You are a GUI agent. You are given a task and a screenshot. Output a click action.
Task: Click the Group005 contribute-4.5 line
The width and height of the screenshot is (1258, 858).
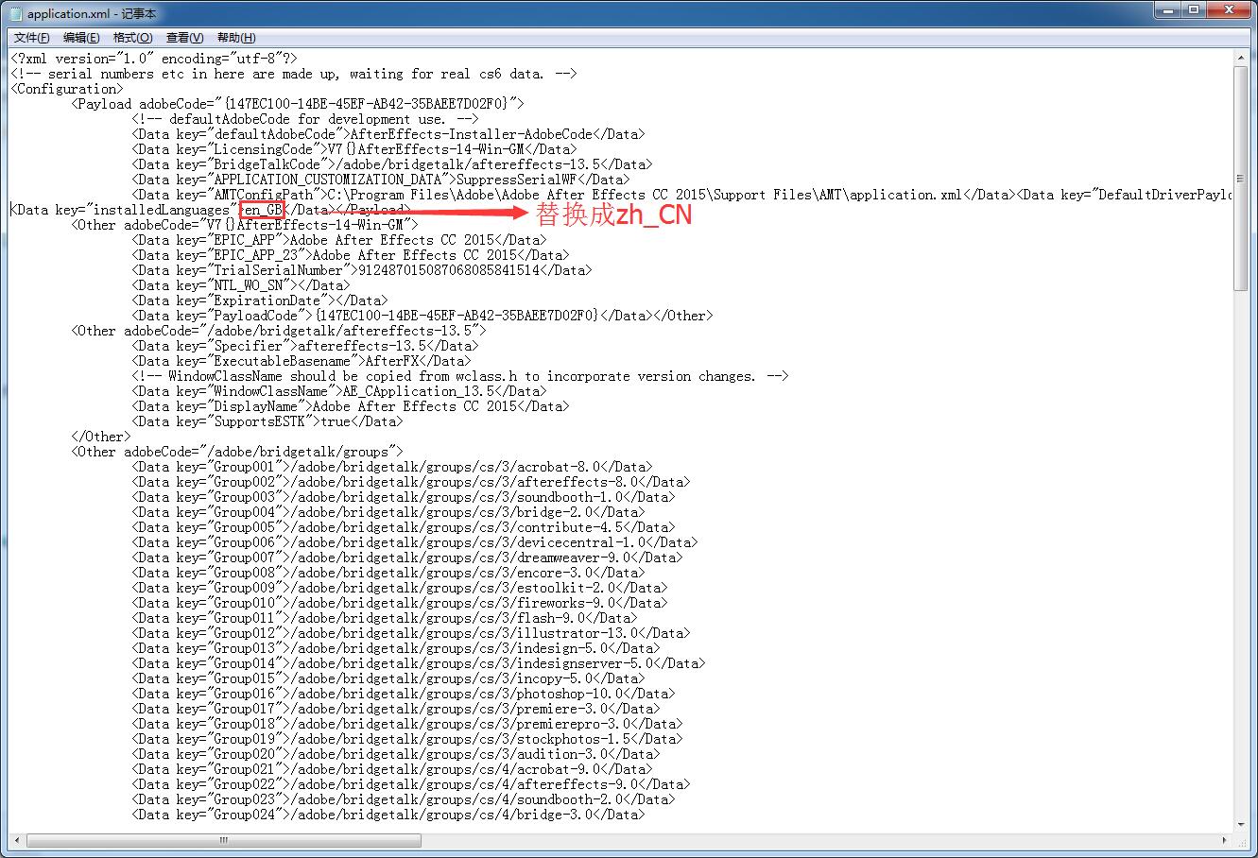pyautogui.click(x=403, y=527)
